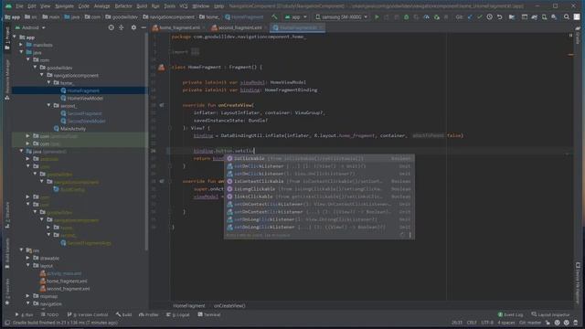Open the VCS menu

184,6
